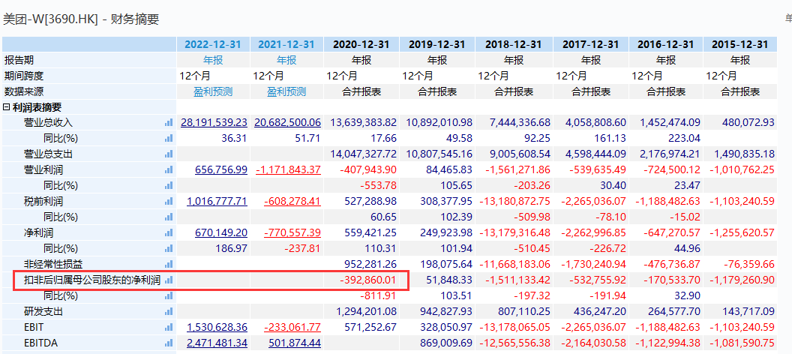Open chart icon for 净利润 同比(%) row
The image size is (792, 354).
coord(169,248)
